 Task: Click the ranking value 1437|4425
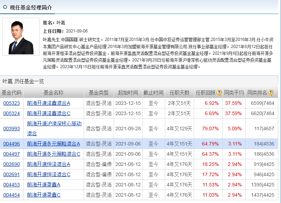coord(263,195)
